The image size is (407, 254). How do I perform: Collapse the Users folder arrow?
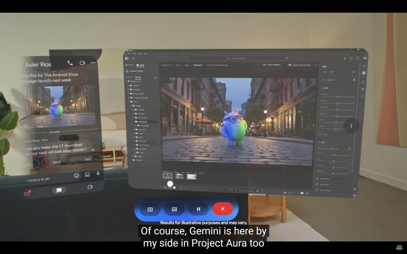[x=129, y=102]
